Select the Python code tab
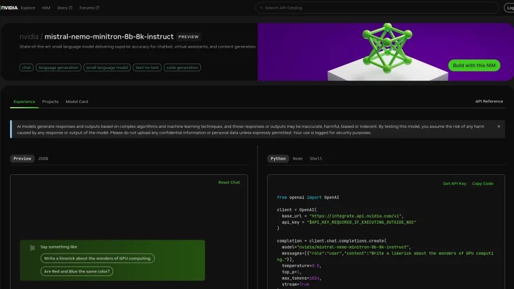Viewport: 514px width, 289px height. pyautogui.click(x=278, y=159)
